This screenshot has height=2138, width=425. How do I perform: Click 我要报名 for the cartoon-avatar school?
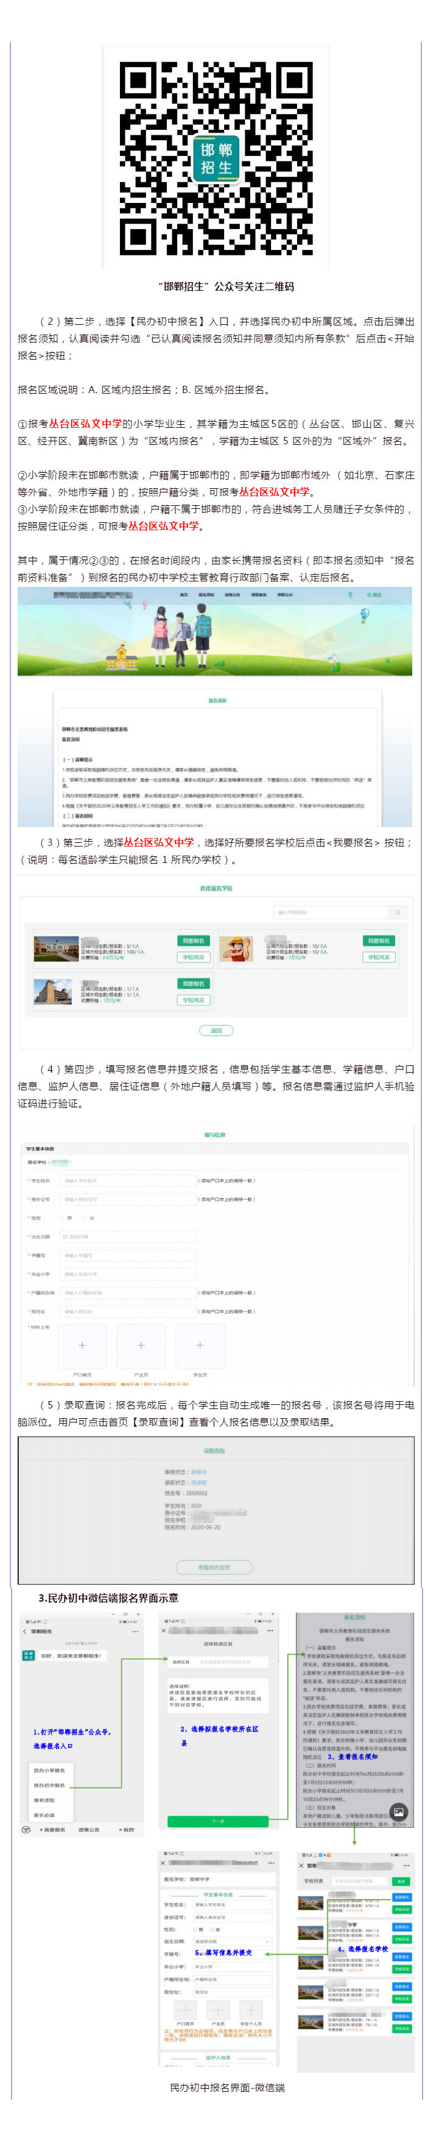pyautogui.click(x=379, y=940)
